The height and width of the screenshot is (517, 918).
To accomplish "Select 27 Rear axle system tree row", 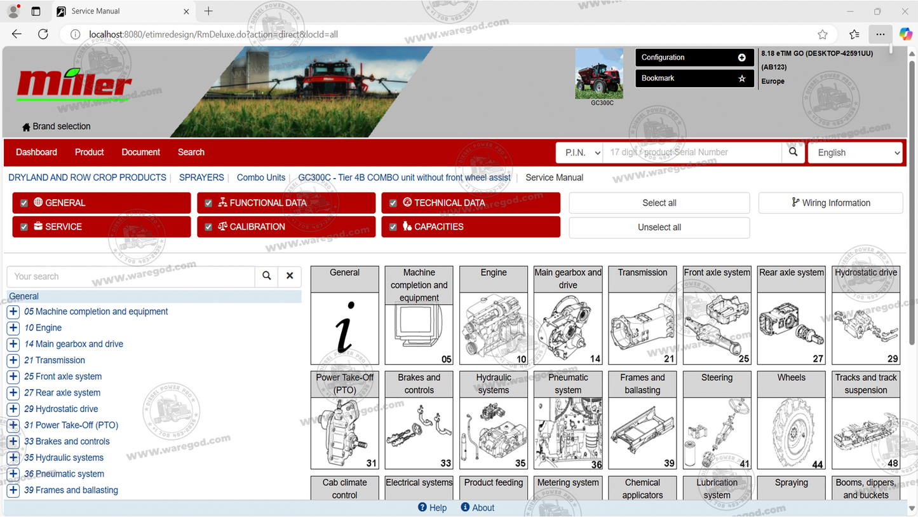I will click(62, 393).
